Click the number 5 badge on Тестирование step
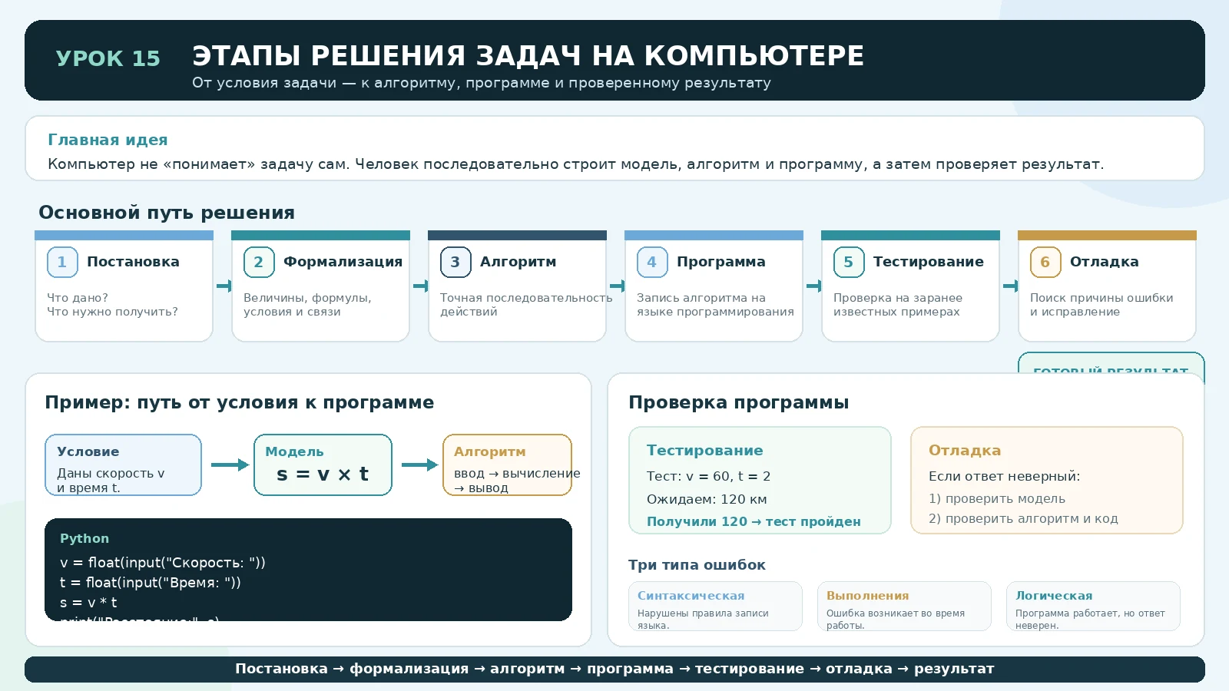1229x691 pixels. coord(849,262)
